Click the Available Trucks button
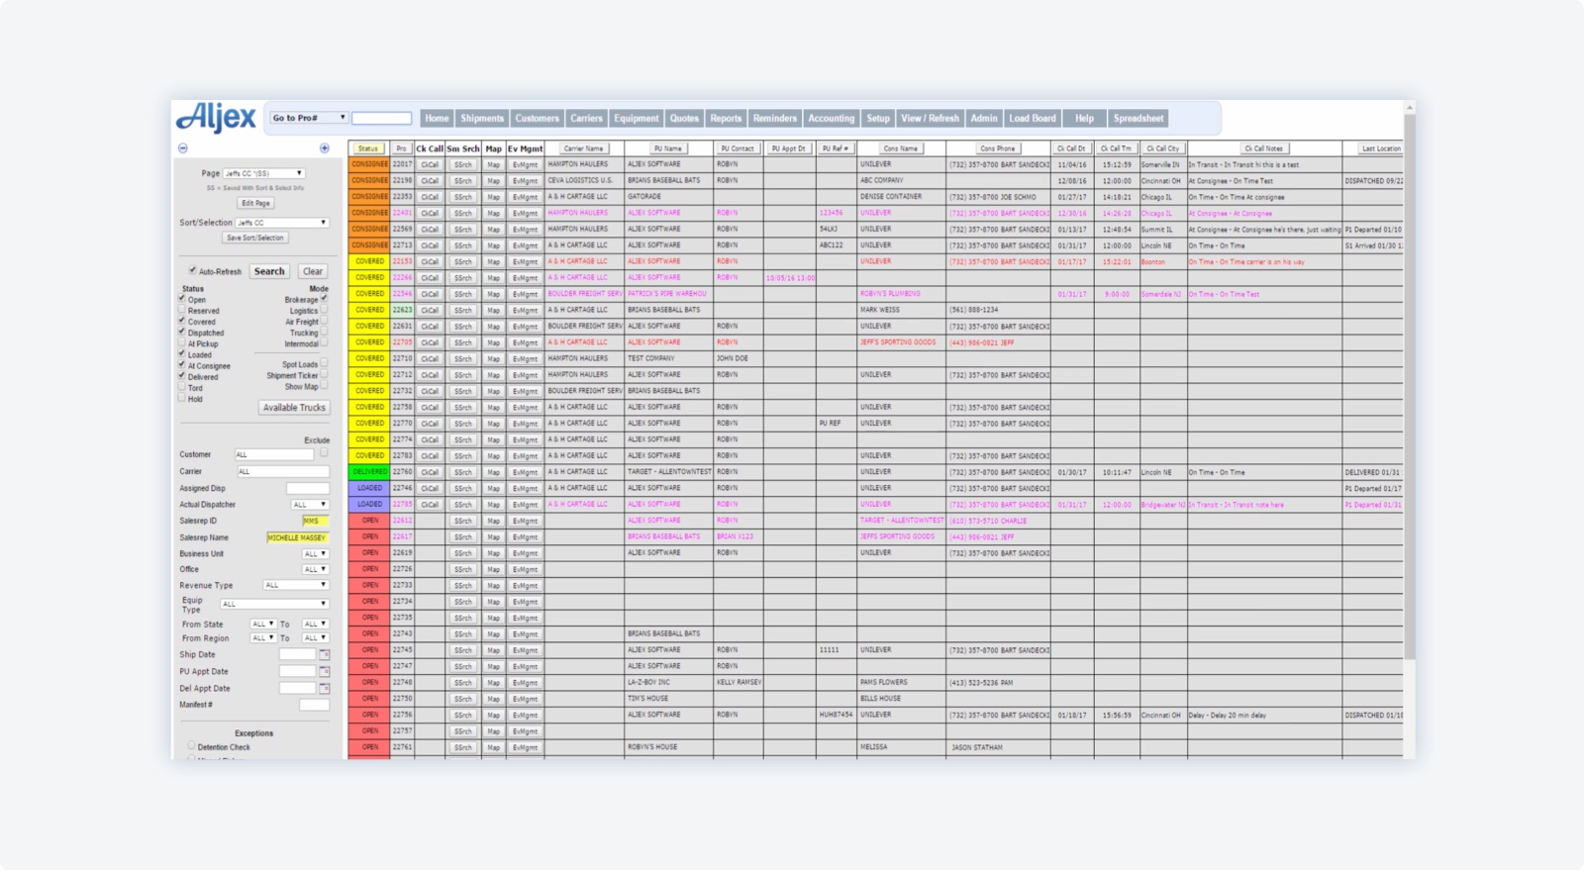Screen dimensions: 1584x870 click(294, 408)
